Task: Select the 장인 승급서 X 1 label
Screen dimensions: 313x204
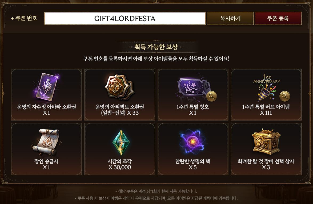Action: click(x=46, y=164)
